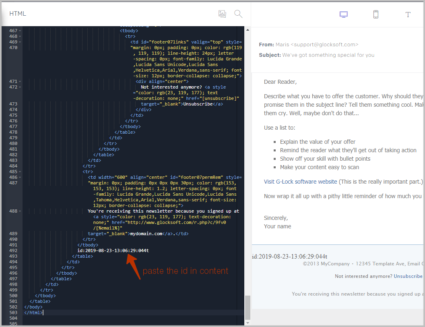The width and height of the screenshot is (425, 327).
Task: Select the HTML editor tab
Action: 18,13
